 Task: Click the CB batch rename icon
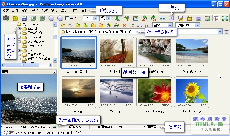[135, 18]
